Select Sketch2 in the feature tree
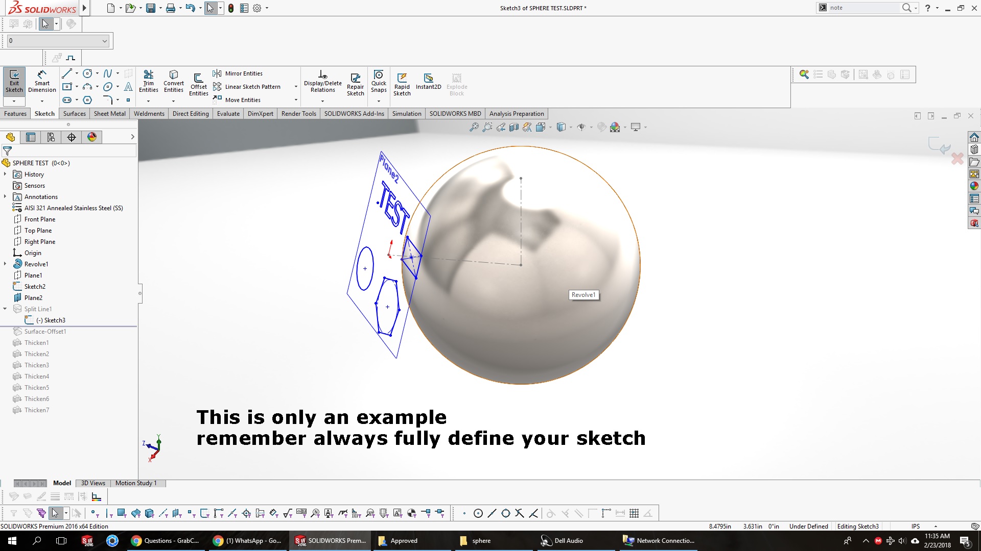This screenshot has height=551, width=981. click(x=35, y=287)
